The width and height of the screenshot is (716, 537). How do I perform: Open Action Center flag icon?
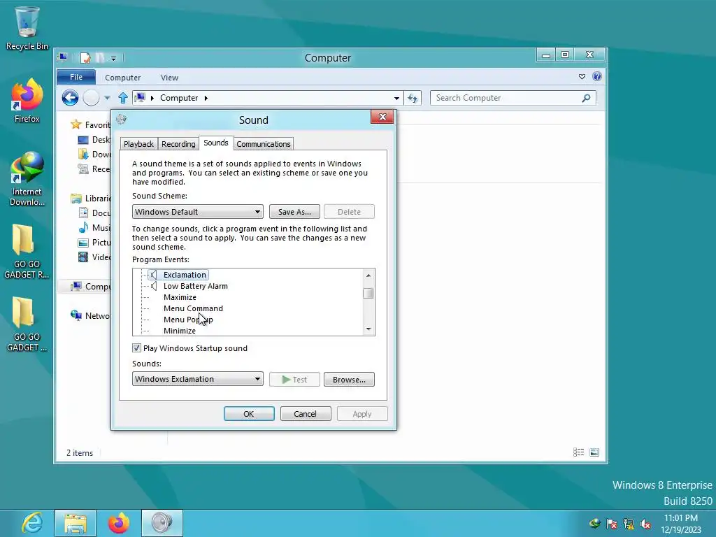611,524
